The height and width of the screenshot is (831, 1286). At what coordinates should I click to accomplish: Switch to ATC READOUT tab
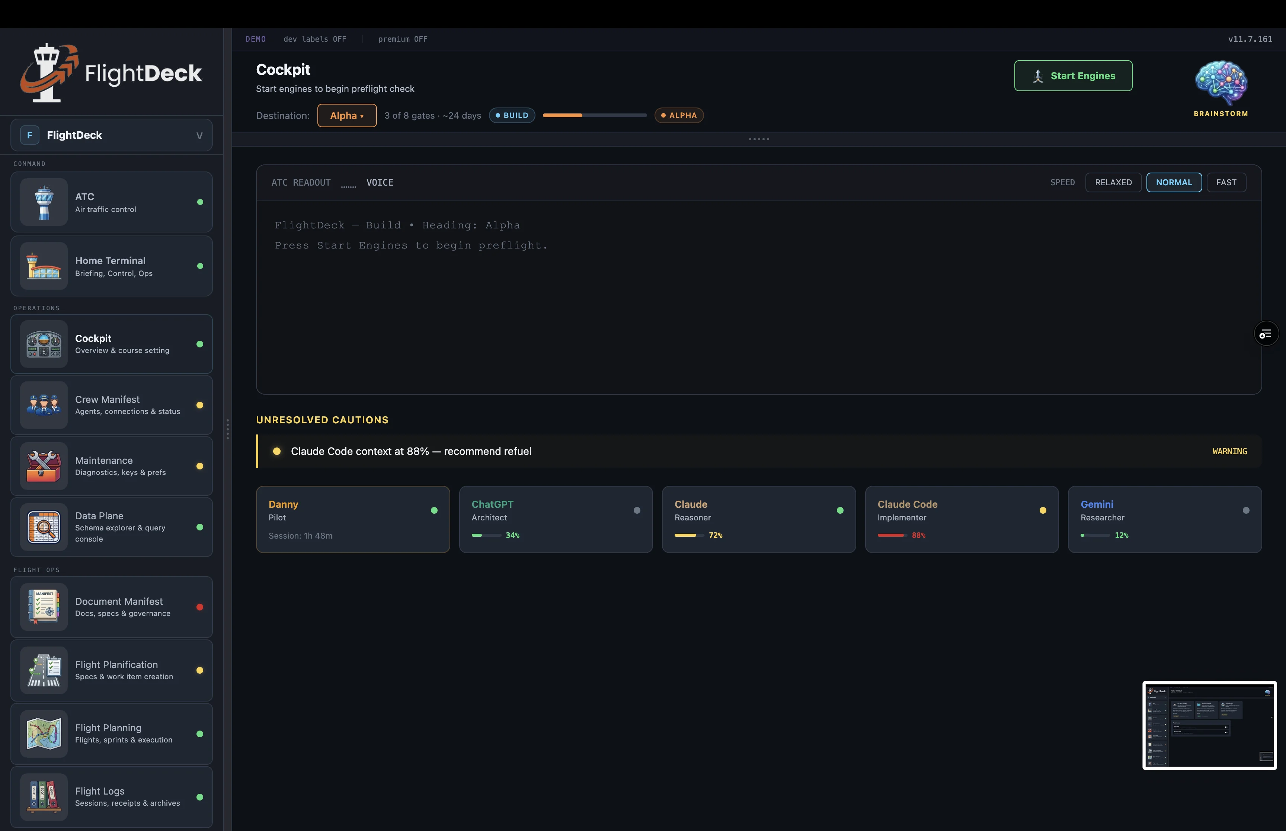pyautogui.click(x=301, y=182)
